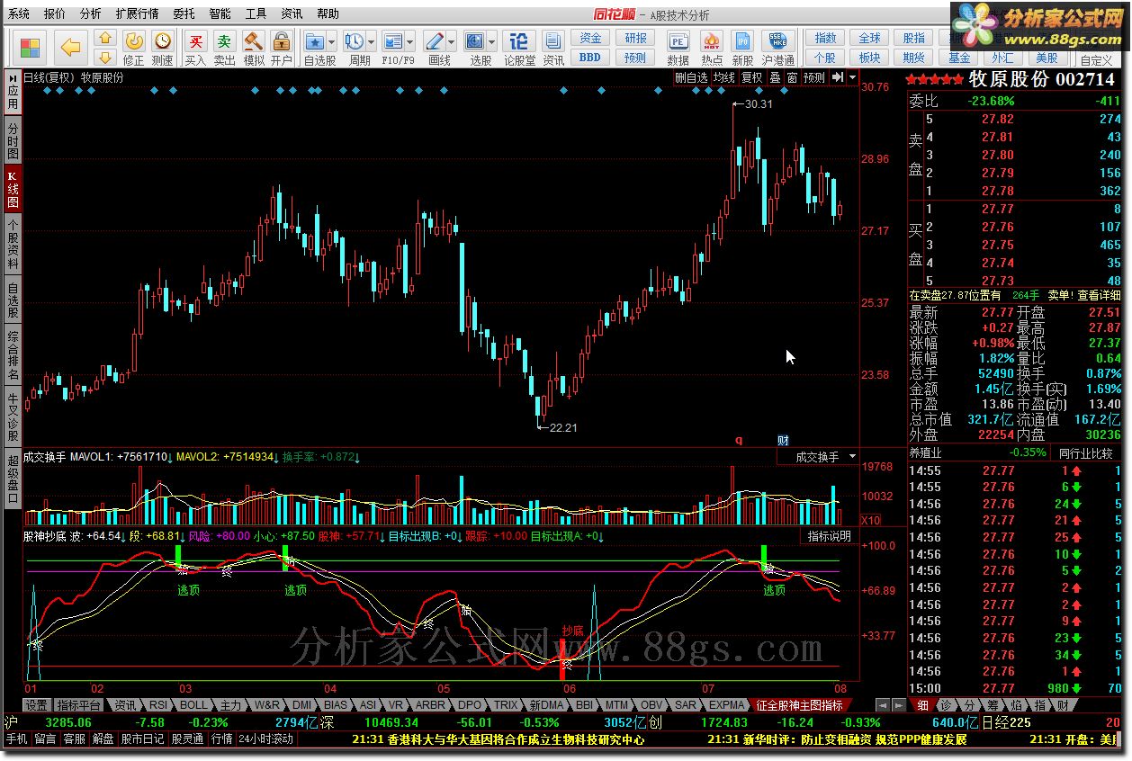Go back with the left arrow icon
The image size is (1132, 761).
pyautogui.click(x=70, y=48)
